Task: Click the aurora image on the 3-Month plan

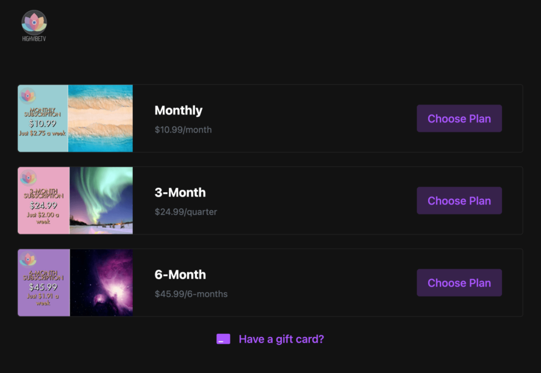Action: 101,200
